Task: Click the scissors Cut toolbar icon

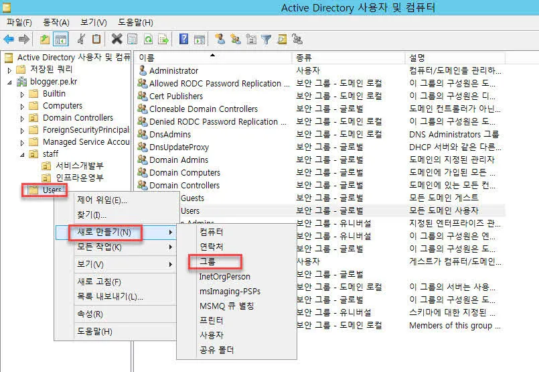Action: pyautogui.click(x=81, y=40)
